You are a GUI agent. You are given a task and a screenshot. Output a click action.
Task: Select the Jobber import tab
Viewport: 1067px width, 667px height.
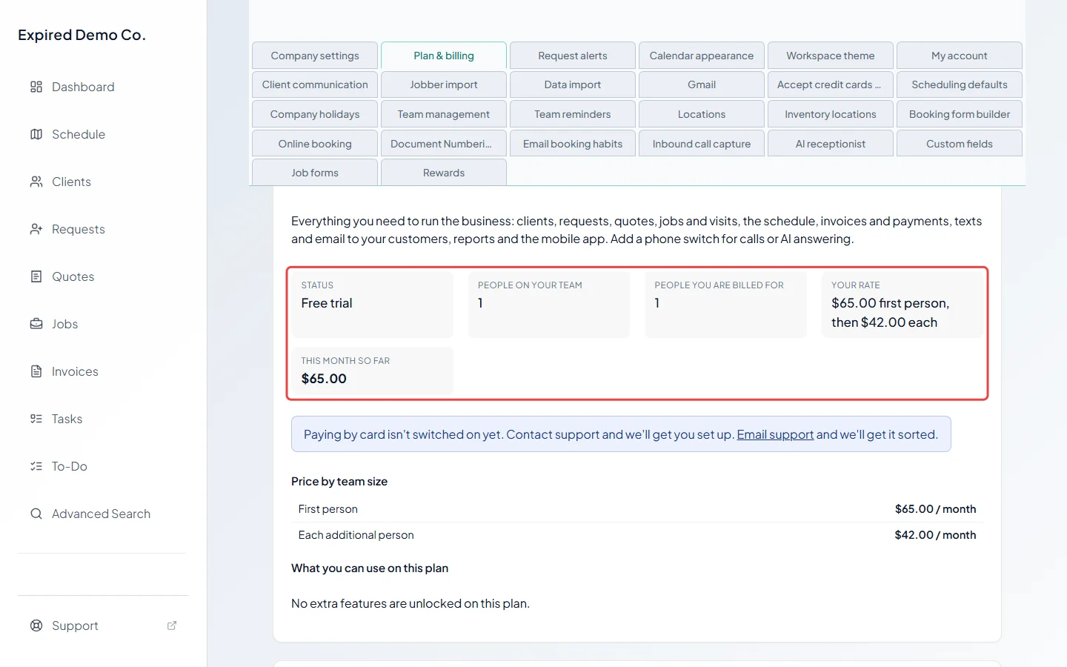coord(444,84)
